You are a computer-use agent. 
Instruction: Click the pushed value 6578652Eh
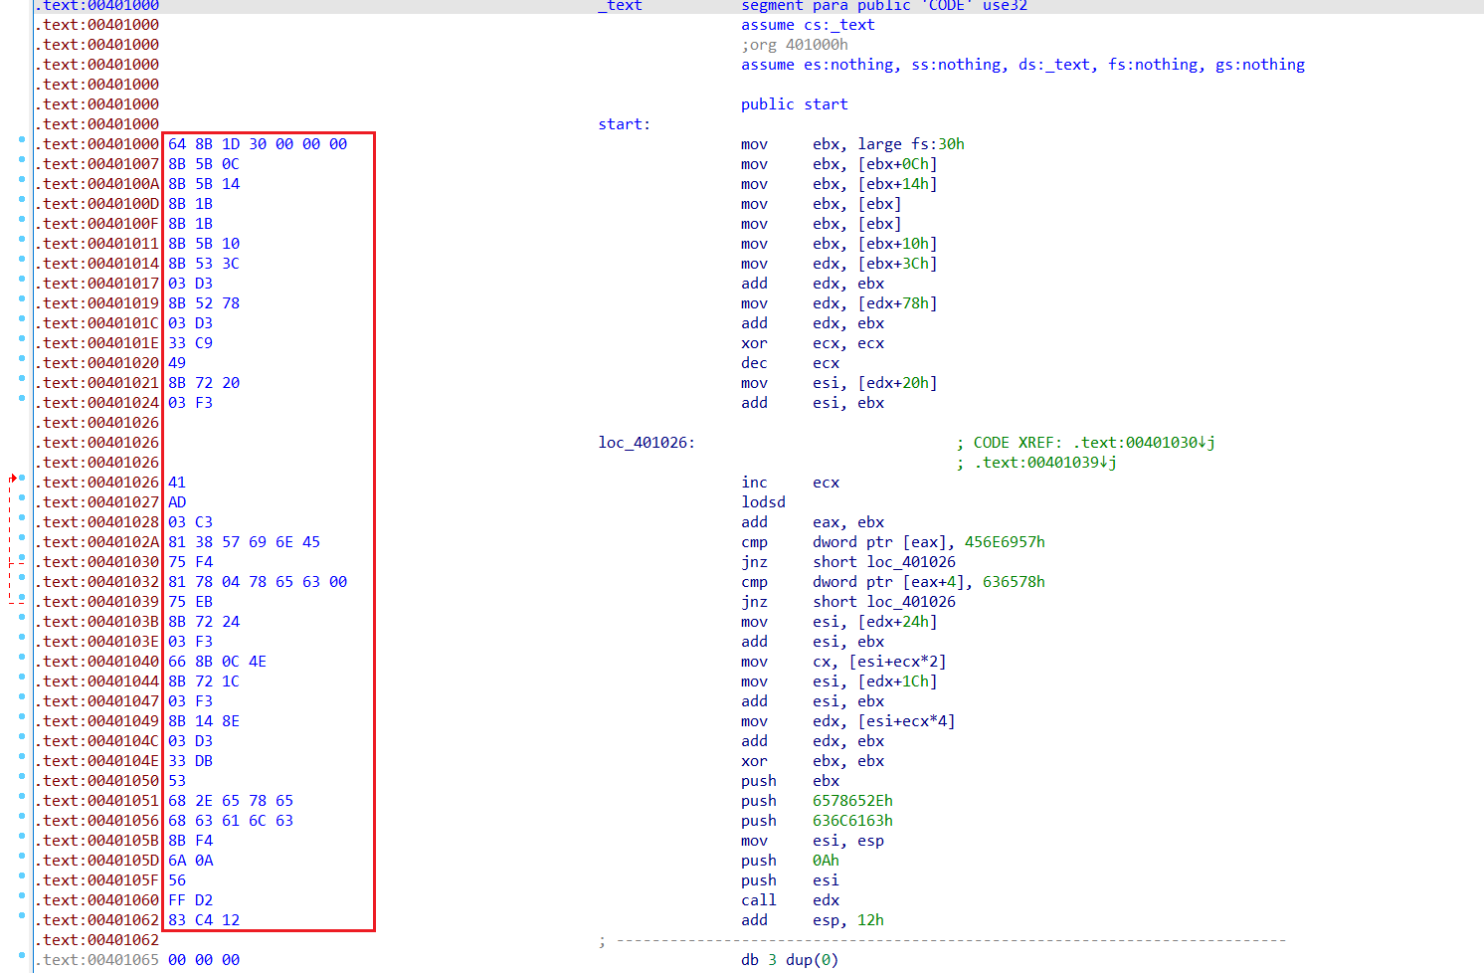tap(852, 801)
